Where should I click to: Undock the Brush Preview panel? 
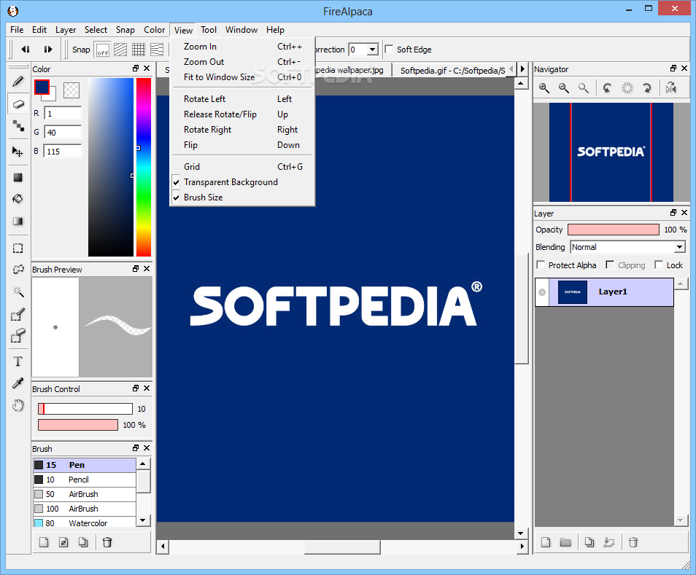point(136,269)
